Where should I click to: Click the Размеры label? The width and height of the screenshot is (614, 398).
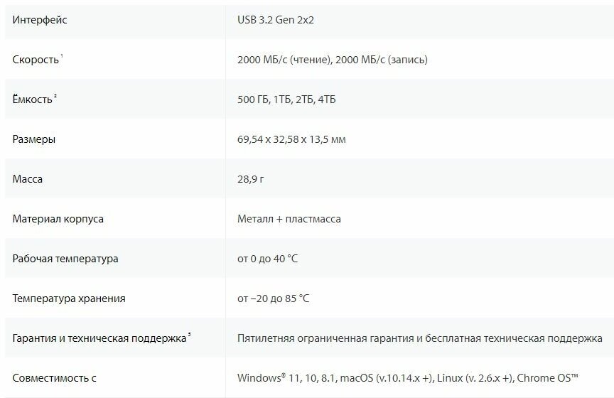click(x=33, y=139)
